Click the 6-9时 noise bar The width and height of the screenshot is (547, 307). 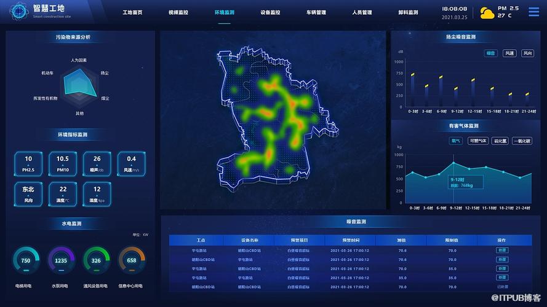[441, 91]
